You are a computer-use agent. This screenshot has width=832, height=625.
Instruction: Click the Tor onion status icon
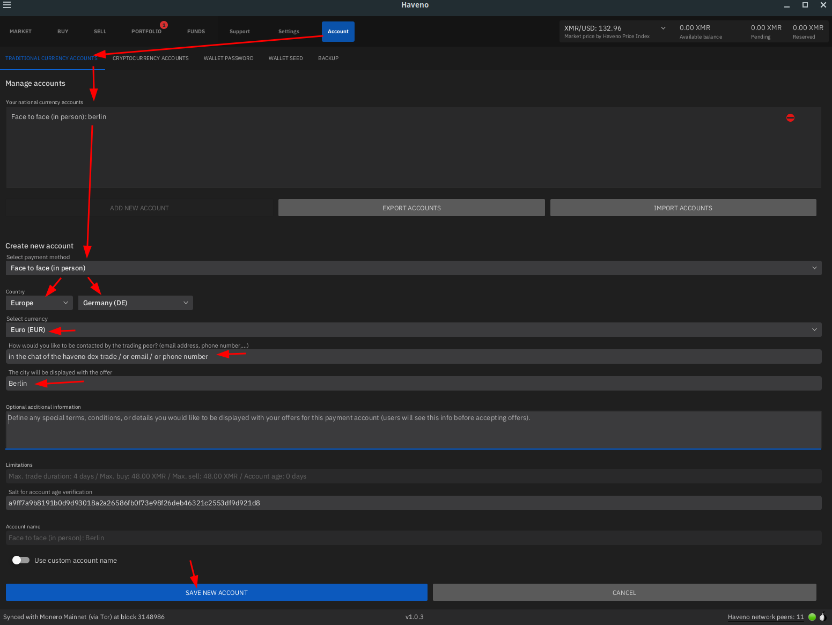(822, 617)
